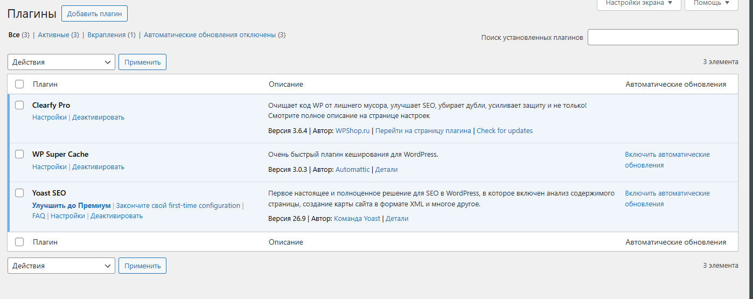
Task: Click the Add plugin button
Action: (94, 13)
